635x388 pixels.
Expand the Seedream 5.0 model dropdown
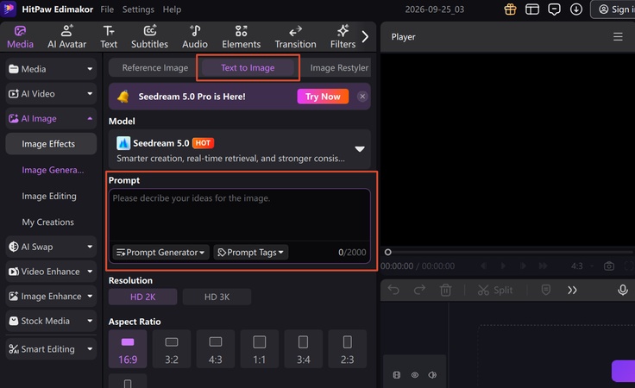(x=360, y=149)
